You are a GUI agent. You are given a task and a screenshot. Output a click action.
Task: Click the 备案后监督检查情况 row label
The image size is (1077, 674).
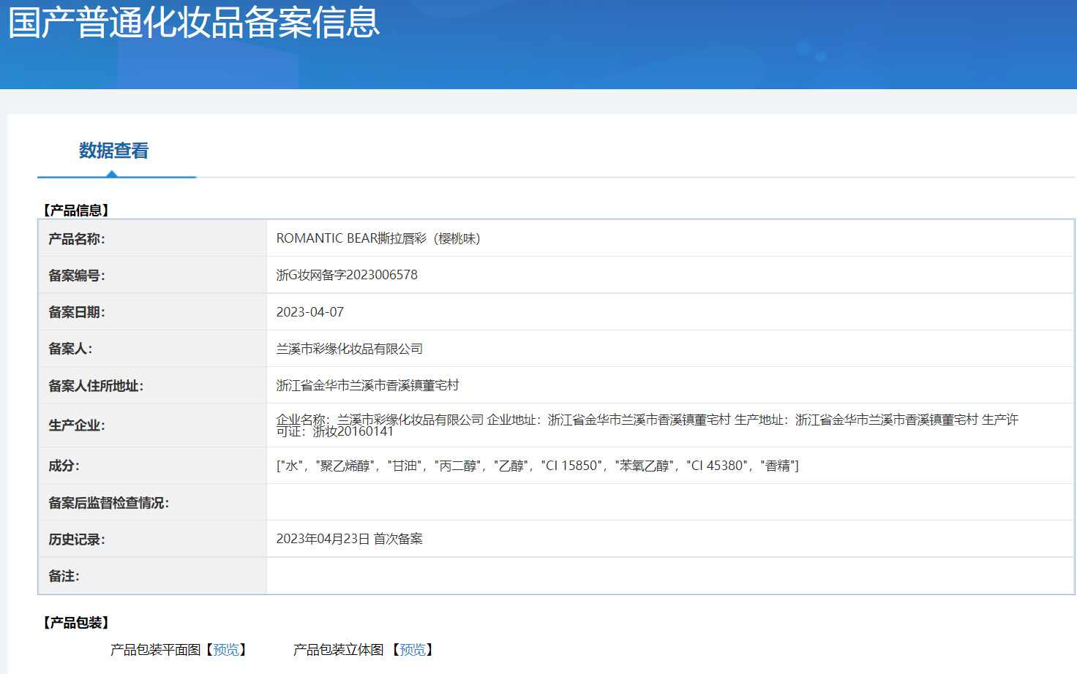[x=109, y=503]
